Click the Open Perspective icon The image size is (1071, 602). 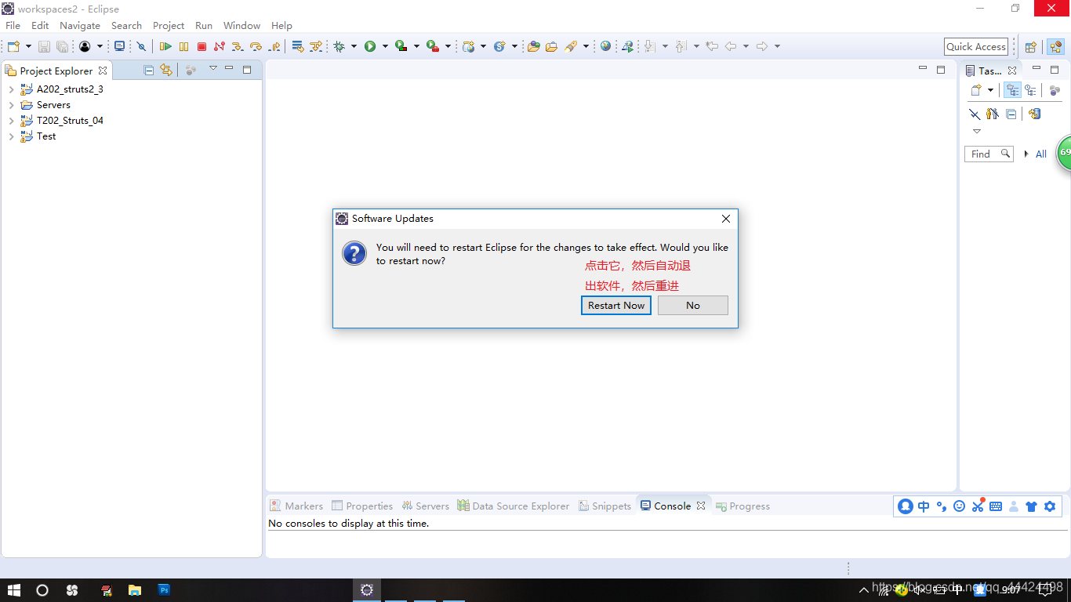(1031, 47)
